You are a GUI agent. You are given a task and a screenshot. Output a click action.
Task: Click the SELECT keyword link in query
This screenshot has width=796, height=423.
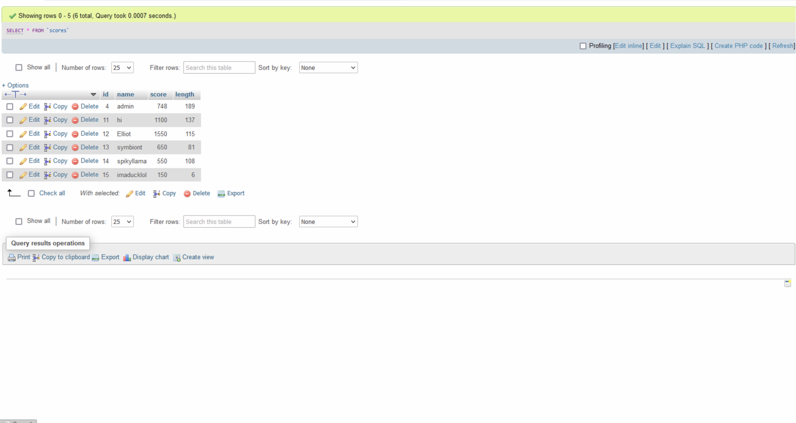tap(15, 31)
